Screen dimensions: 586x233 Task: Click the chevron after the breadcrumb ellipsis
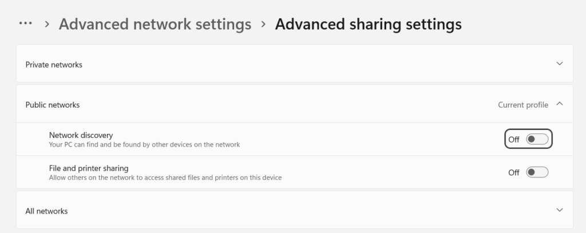pyautogui.click(x=46, y=24)
